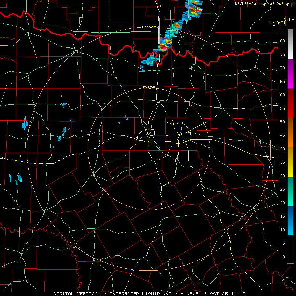This screenshot has width=296, height=296.
Task: Click the blue segment of color bar
Action: click(x=290, y=220)
